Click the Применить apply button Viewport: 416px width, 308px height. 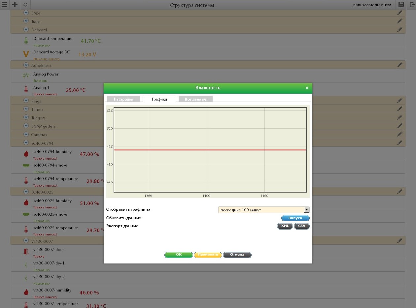click(x=208, y=255)
